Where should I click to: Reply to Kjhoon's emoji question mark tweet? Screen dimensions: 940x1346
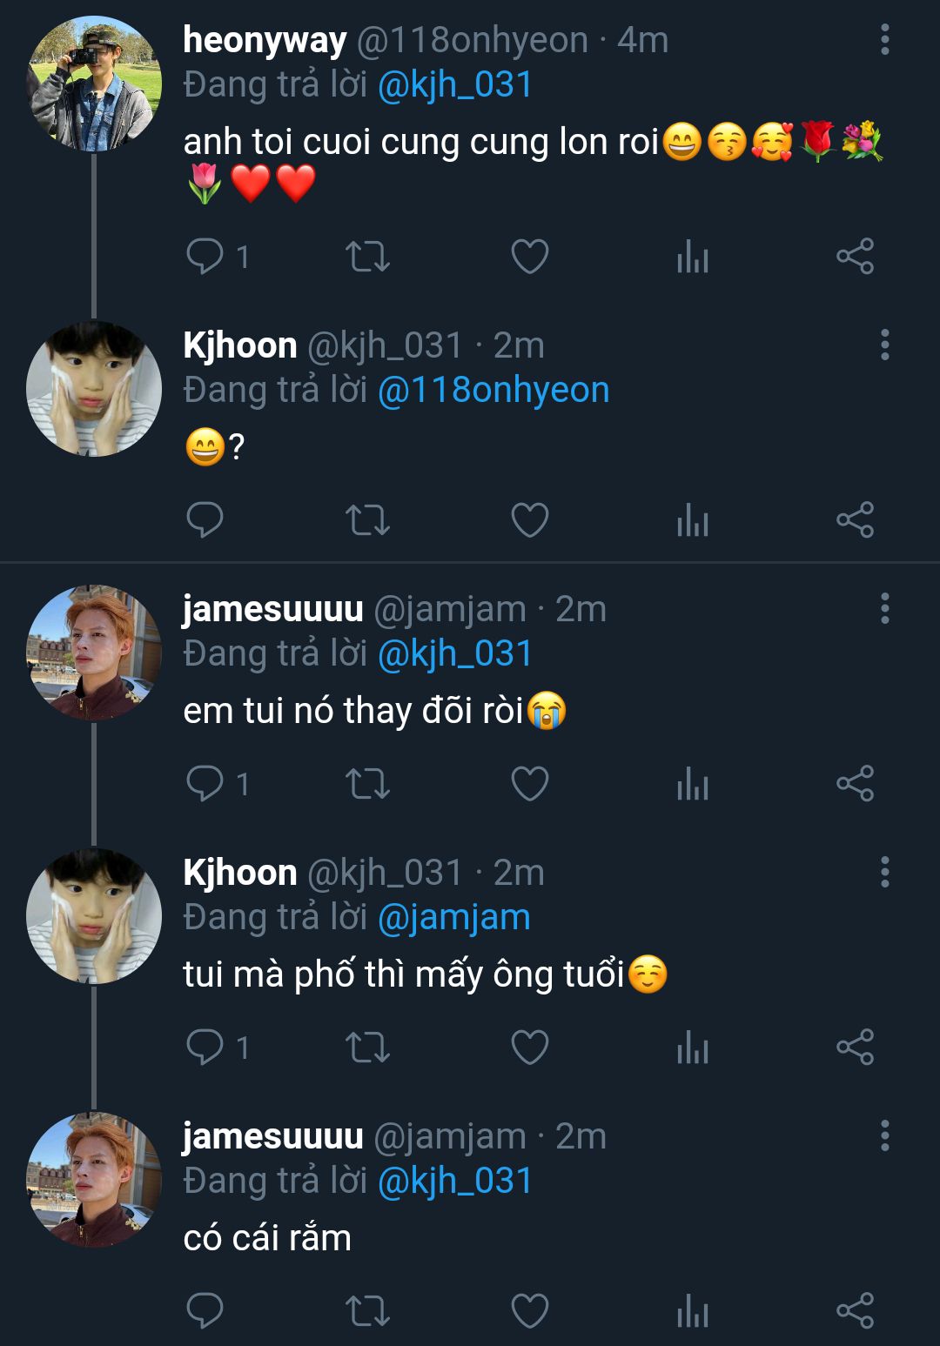205,520
